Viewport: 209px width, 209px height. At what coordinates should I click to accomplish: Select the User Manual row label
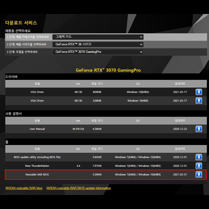point(37,129)
